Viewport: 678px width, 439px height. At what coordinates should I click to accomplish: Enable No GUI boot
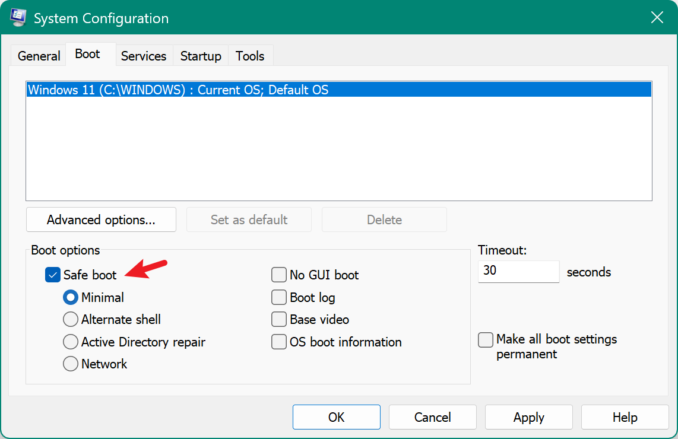[279, 275]
